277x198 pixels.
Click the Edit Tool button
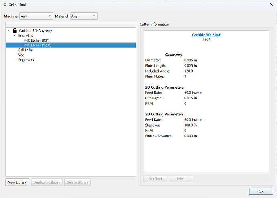click(x=155, y=179)
